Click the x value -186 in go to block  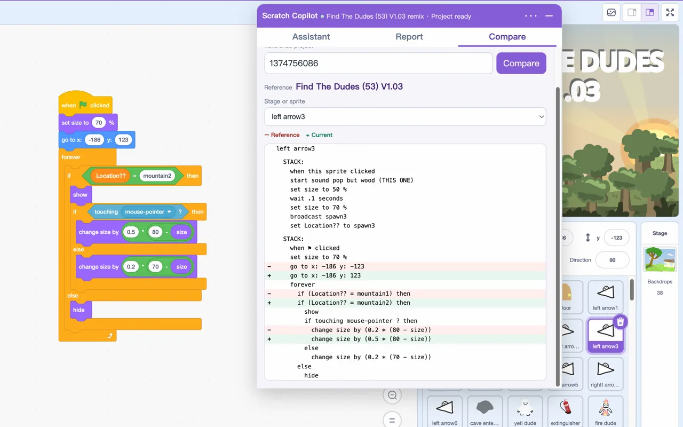click(94, 140)
